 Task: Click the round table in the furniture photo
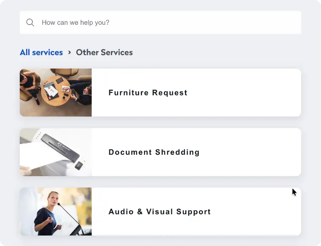(57, 90)
